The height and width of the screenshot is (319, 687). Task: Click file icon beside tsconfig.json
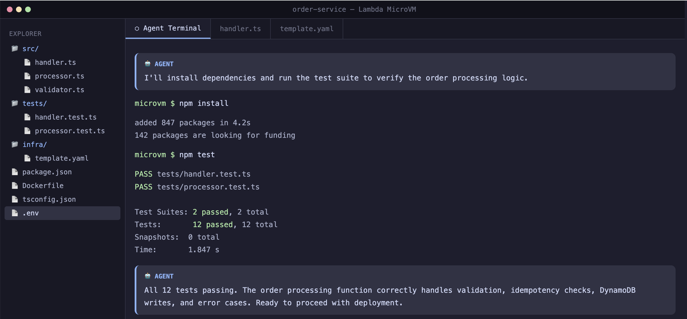[15, 199]
